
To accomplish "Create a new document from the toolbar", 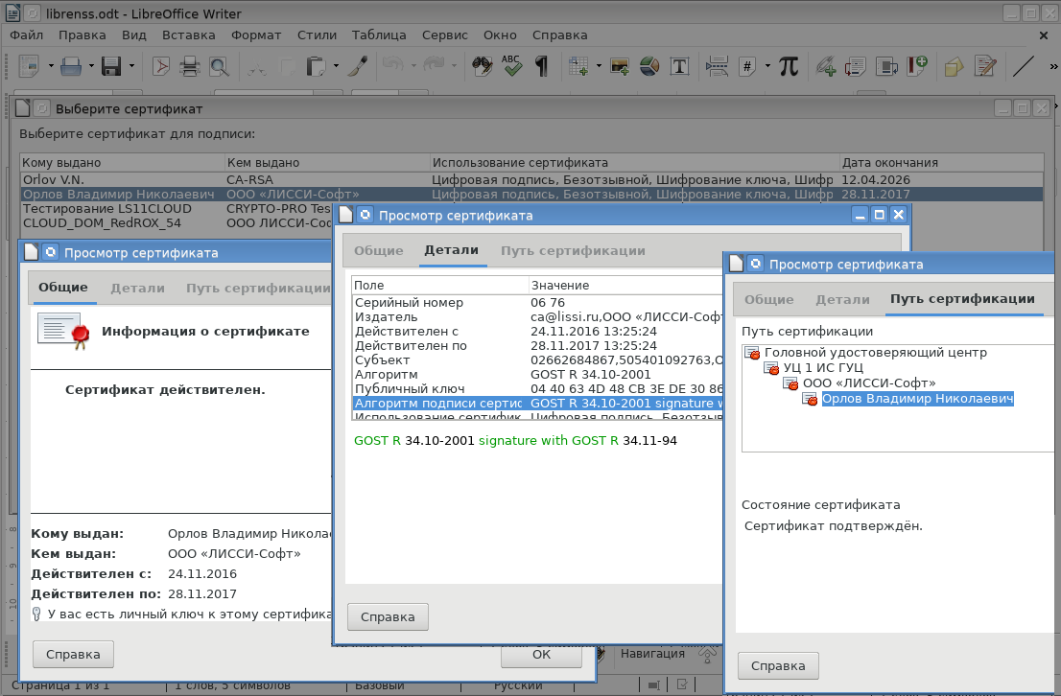I will (x=29, y=66).
